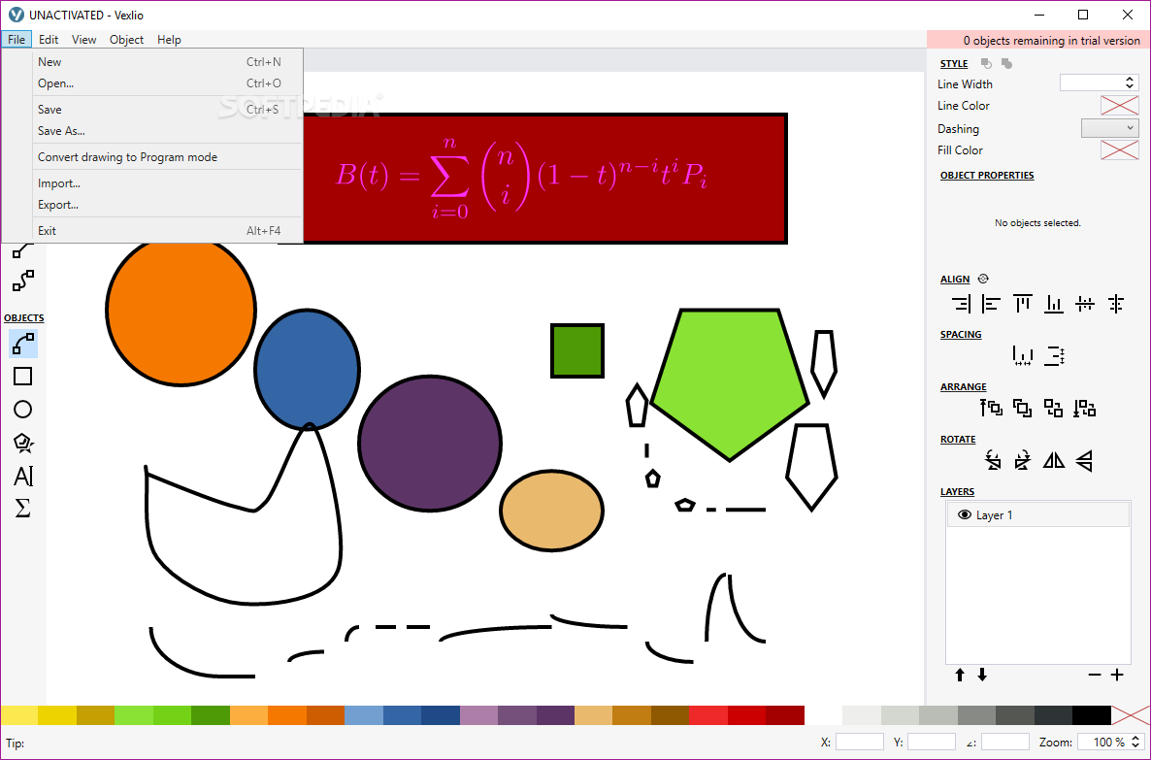Screen dimensions: 1151x760
Task: Click the orange circle on the canvas
Action: click(181, 311)
